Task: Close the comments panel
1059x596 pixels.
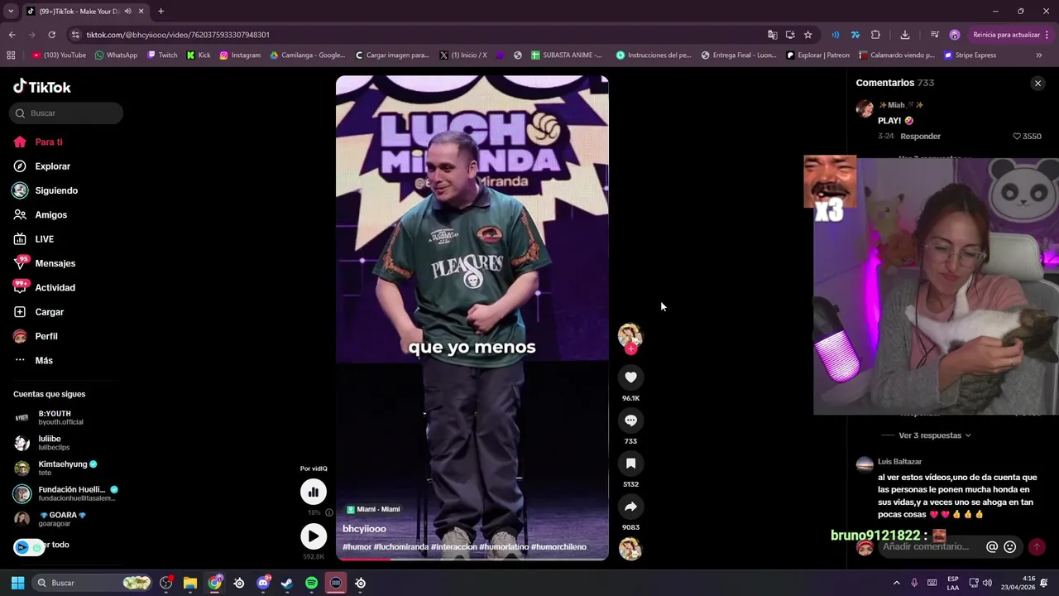Action: 1037,84
